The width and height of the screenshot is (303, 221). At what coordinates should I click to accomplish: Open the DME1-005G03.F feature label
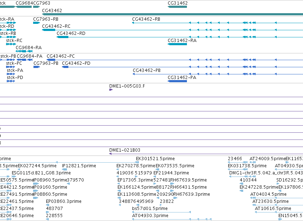coord(127,86)
